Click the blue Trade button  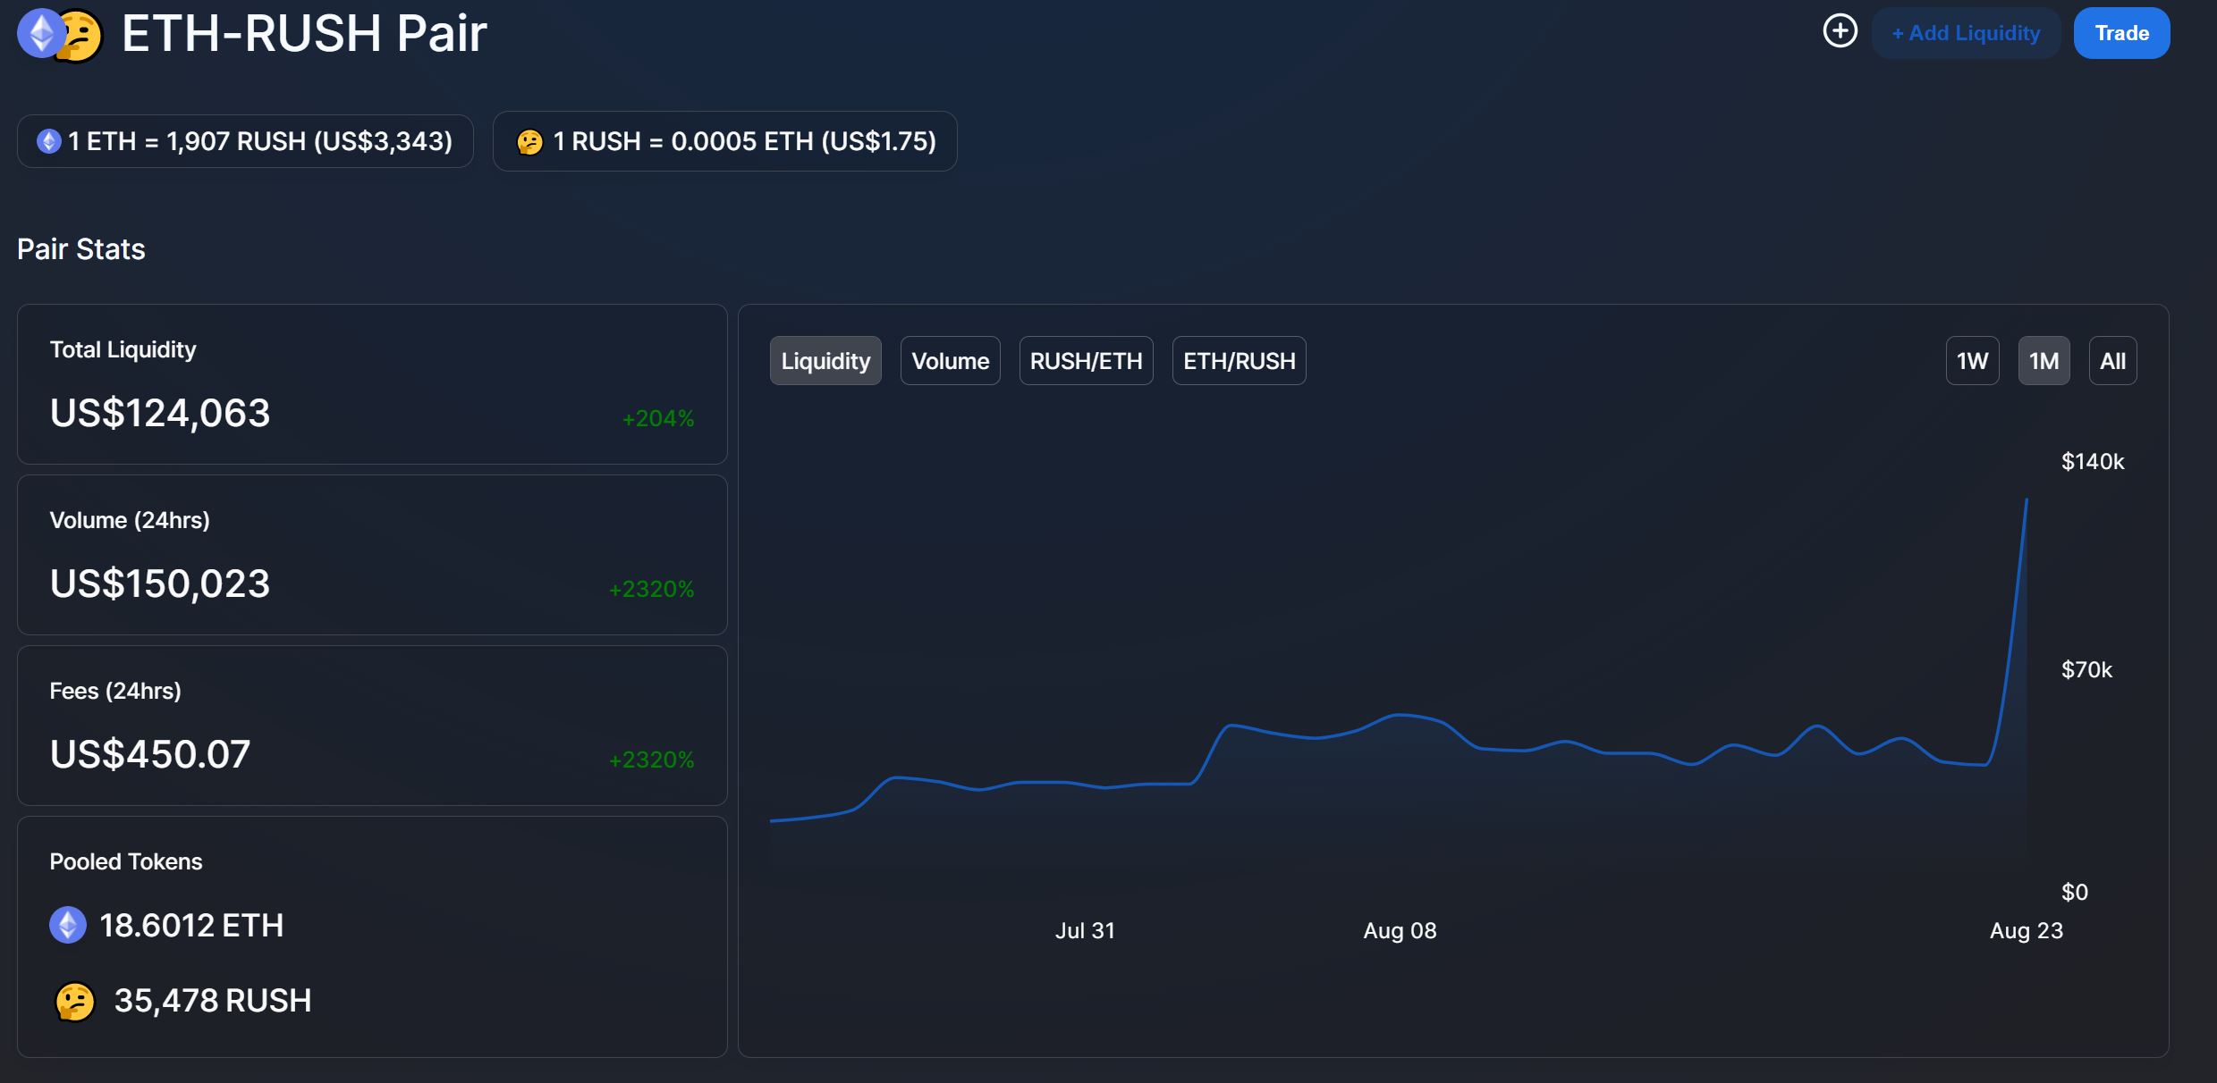[2121, 33]
